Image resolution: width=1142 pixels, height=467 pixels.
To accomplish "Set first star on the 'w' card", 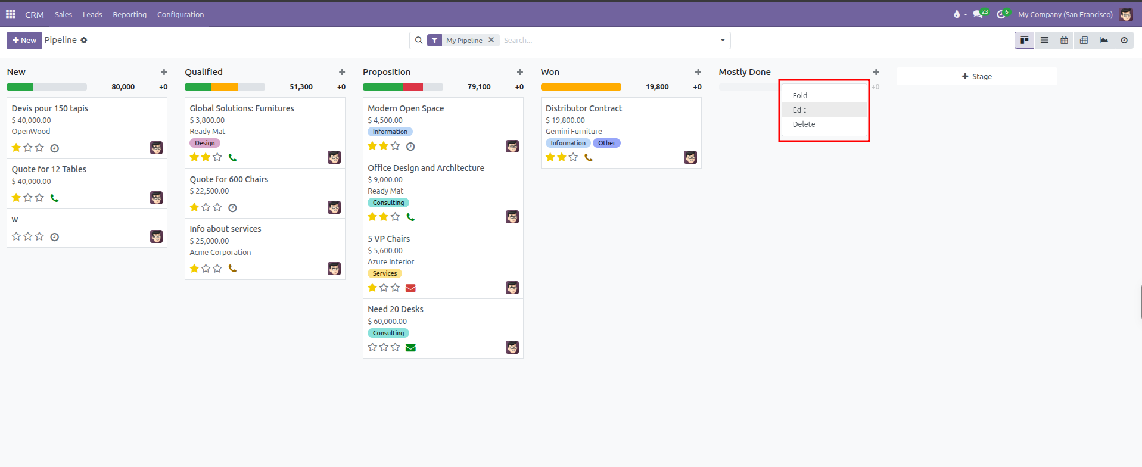I will point(16,236).
